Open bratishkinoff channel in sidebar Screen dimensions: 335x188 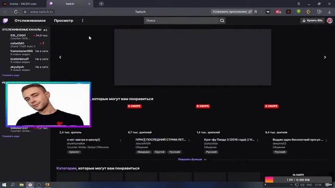[x=25, y=61]
